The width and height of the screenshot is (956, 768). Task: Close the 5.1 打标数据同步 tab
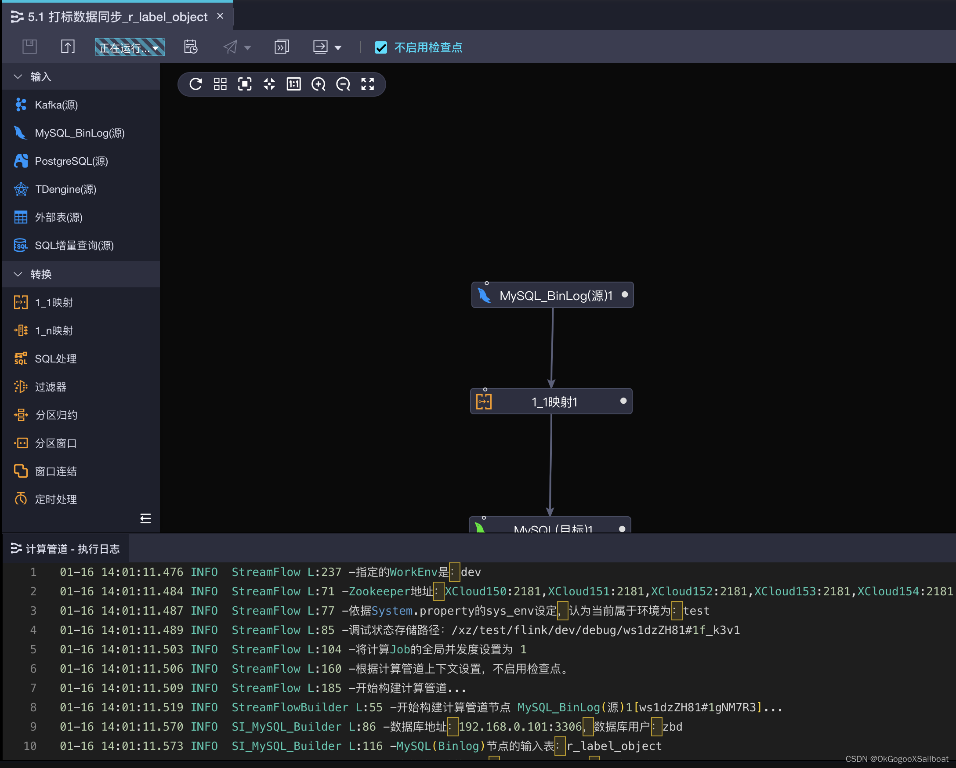[x=220, y=16]
